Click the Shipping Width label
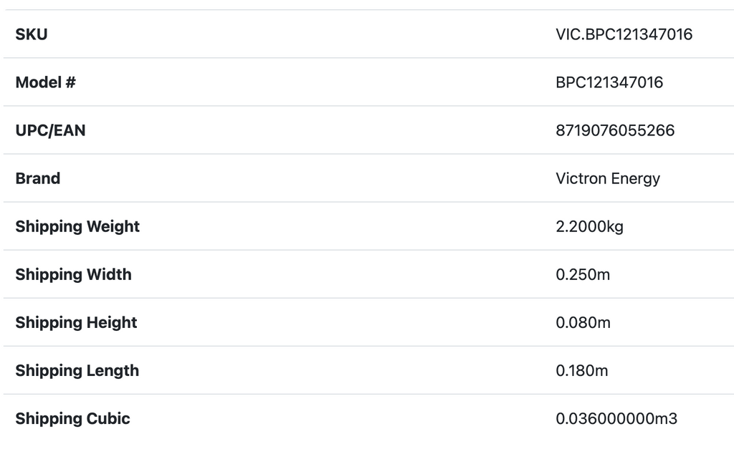 [73, 274]
